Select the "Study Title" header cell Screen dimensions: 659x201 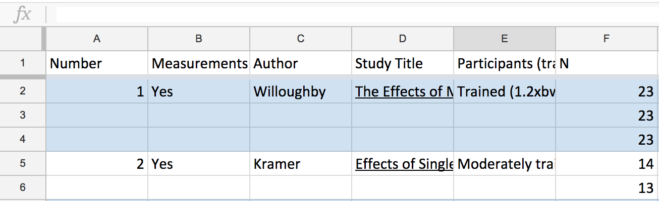[x=403, y=63]
